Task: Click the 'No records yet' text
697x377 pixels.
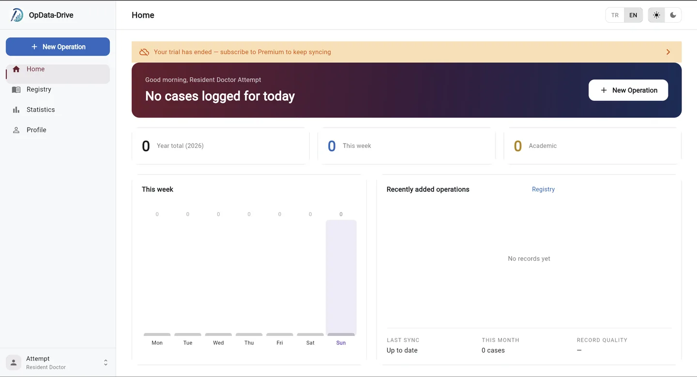Action: click(x=529, y=259)
